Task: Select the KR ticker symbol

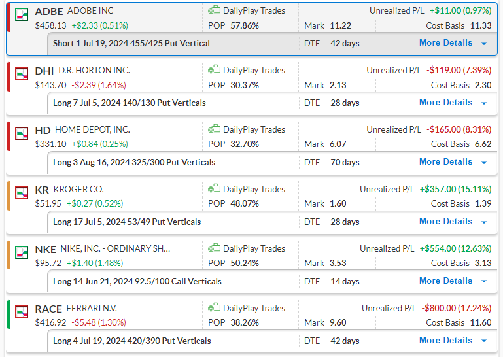Action: click(x=42, y=190)
